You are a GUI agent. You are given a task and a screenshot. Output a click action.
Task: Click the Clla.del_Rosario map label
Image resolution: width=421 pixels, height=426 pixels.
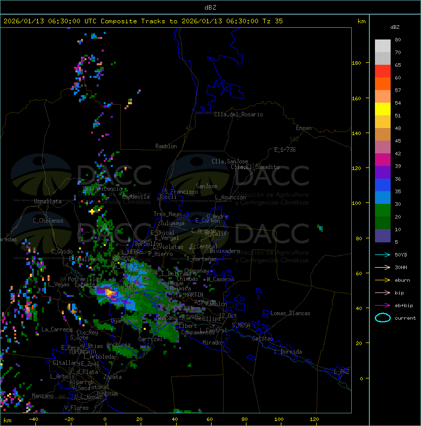click(238, 114)
